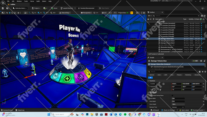Click the Outliner settings gear icon
The height and width of the screenshot is (117, 207).
pos(205,16)
